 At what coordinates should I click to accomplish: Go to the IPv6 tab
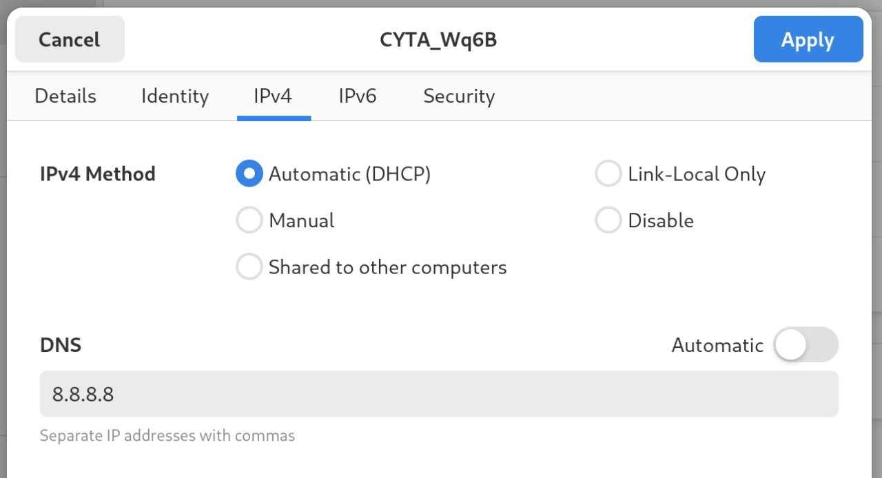pos(357,96)
